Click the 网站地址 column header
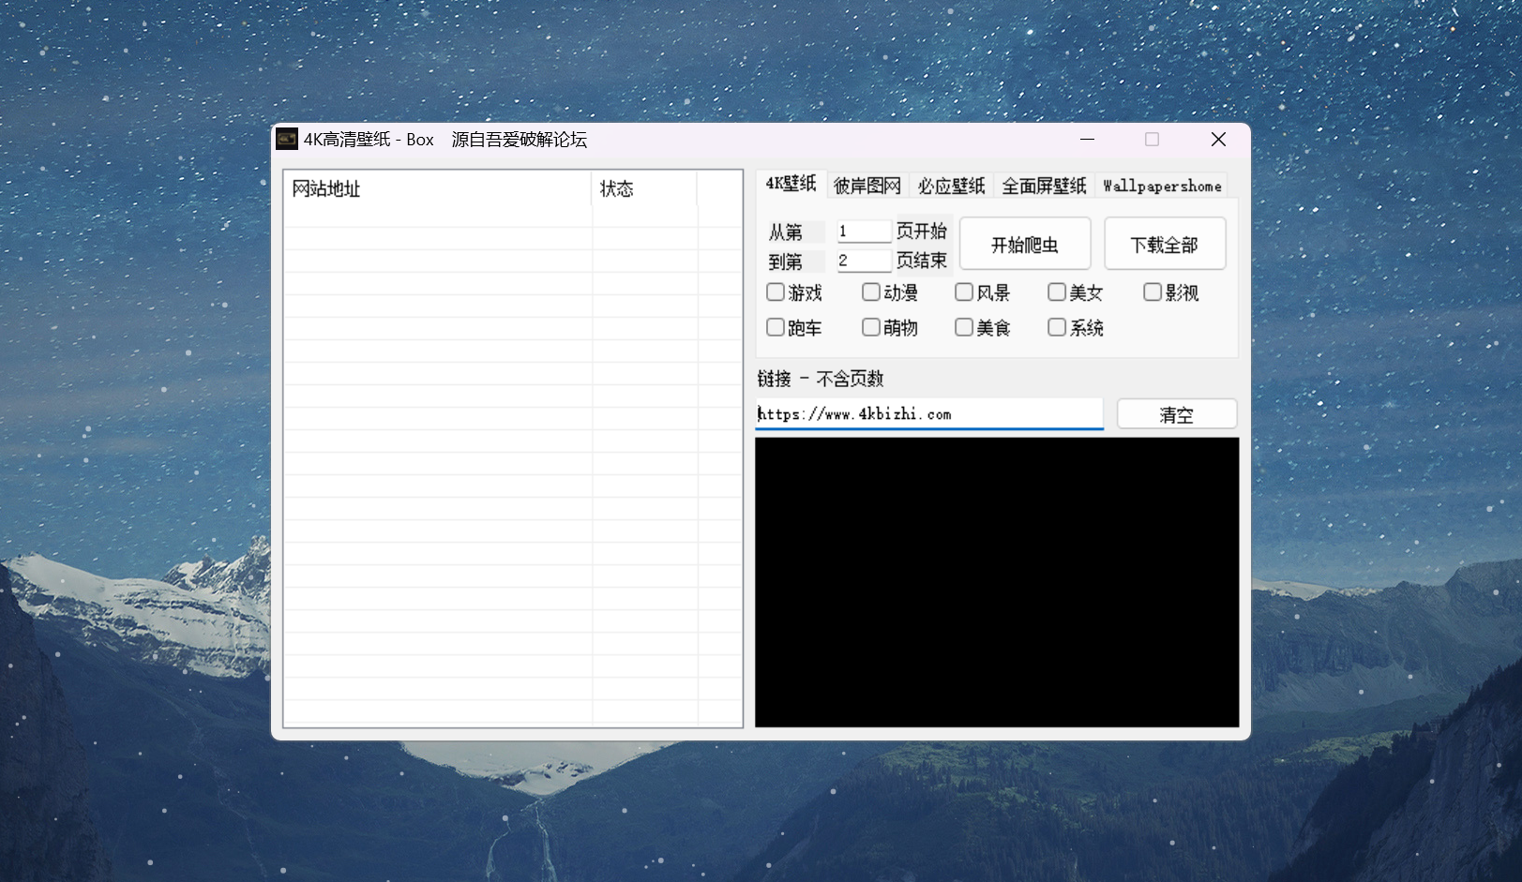Viewport: 1522px width, 882px height. [x=437, y=188]
